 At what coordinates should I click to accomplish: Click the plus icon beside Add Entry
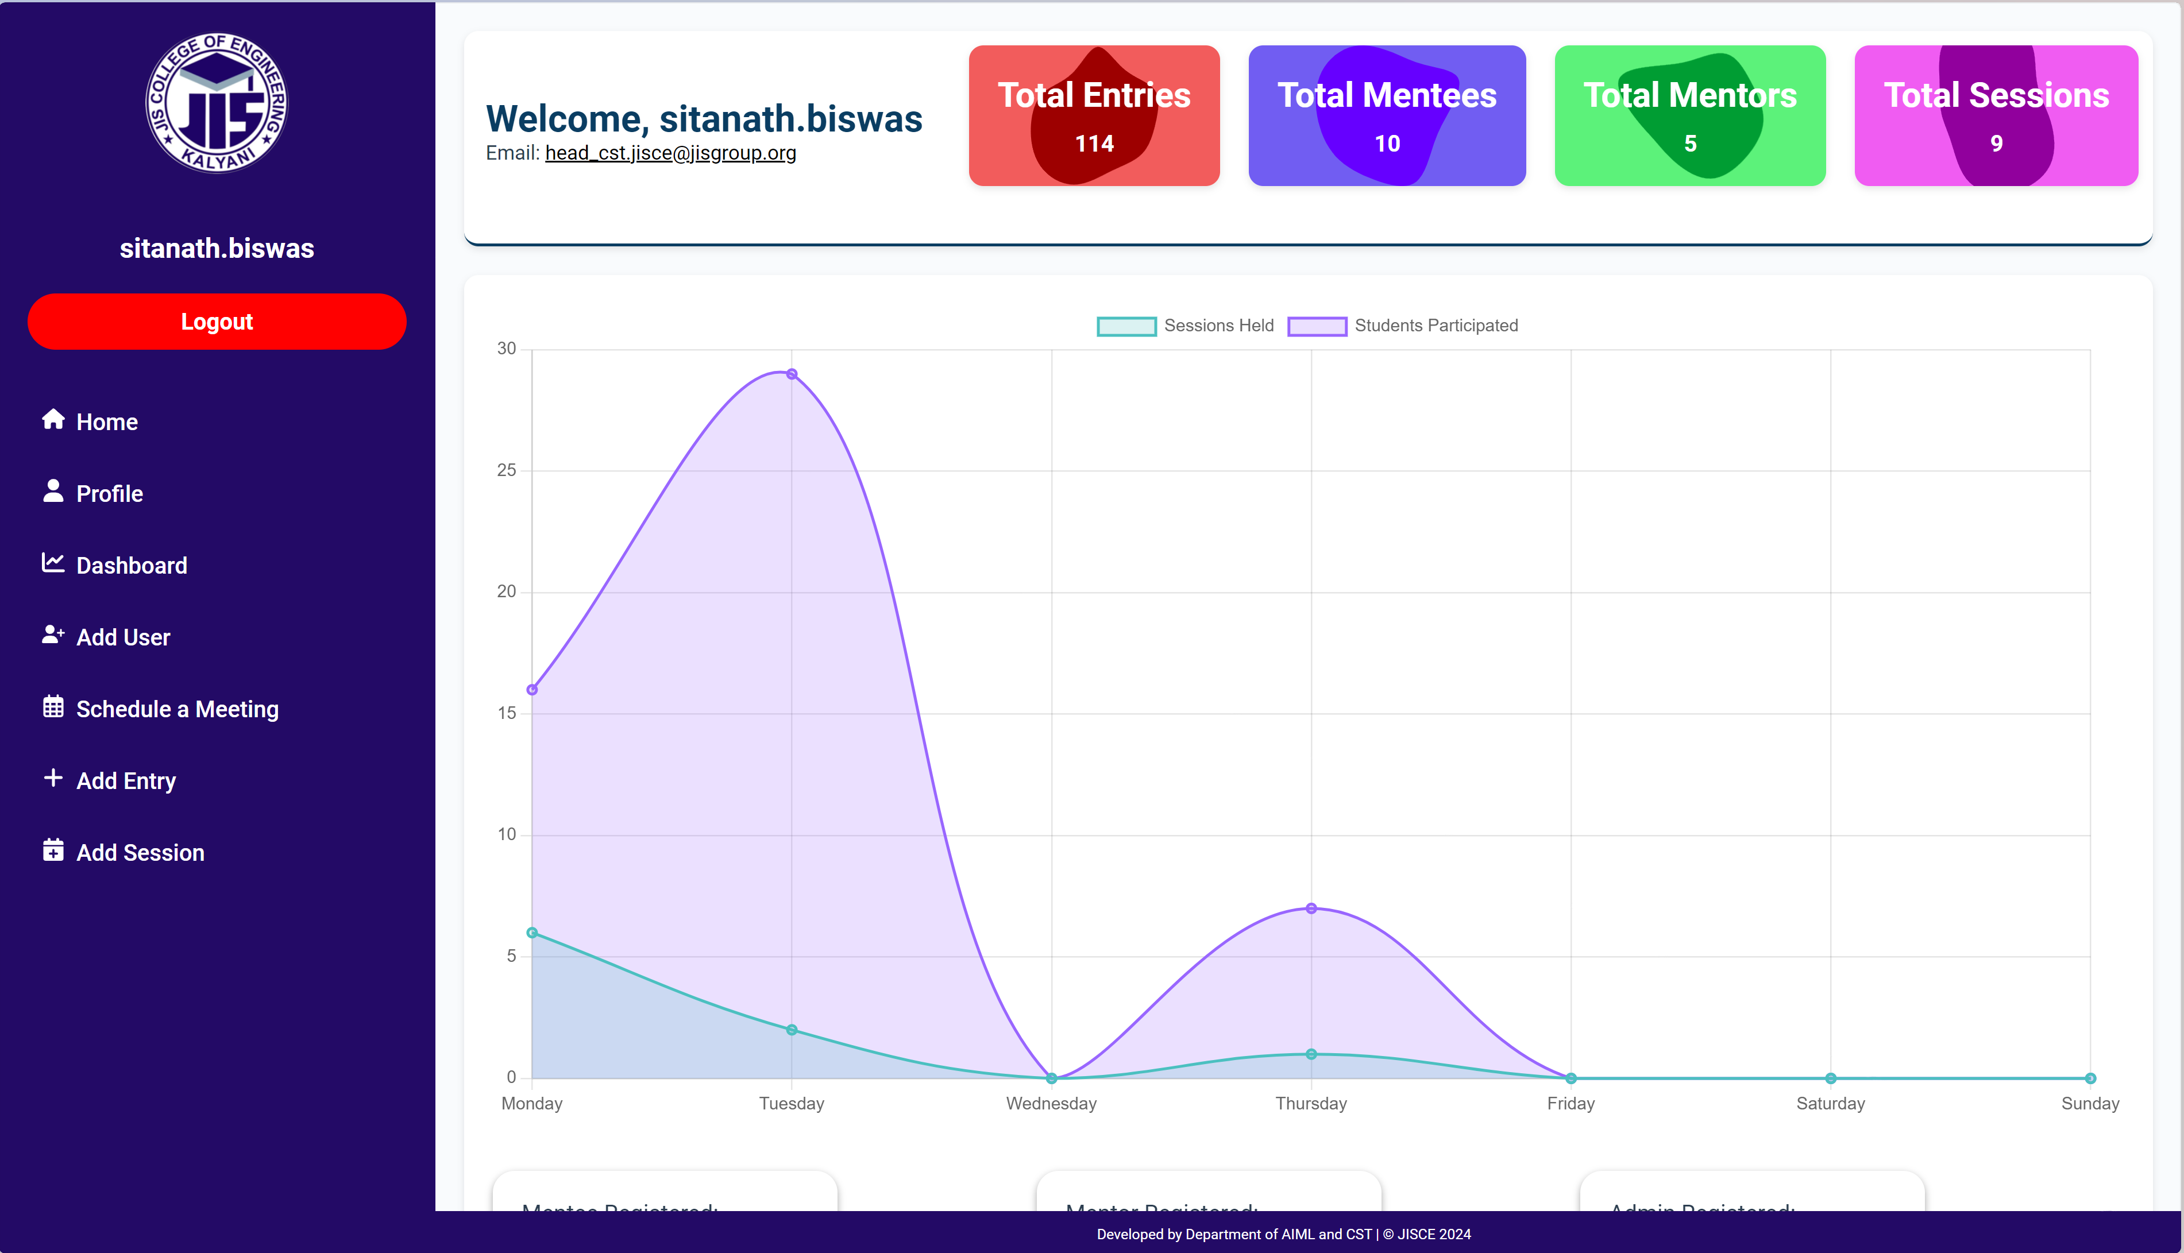(x=53, y=778)
